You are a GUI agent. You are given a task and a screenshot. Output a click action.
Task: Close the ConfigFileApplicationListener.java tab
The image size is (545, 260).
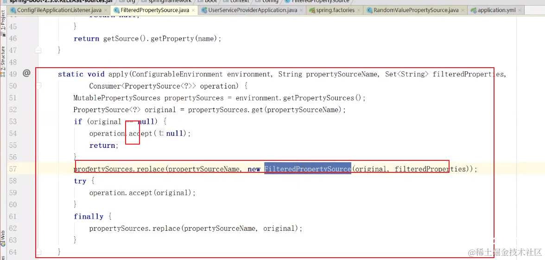pos(105,10)
